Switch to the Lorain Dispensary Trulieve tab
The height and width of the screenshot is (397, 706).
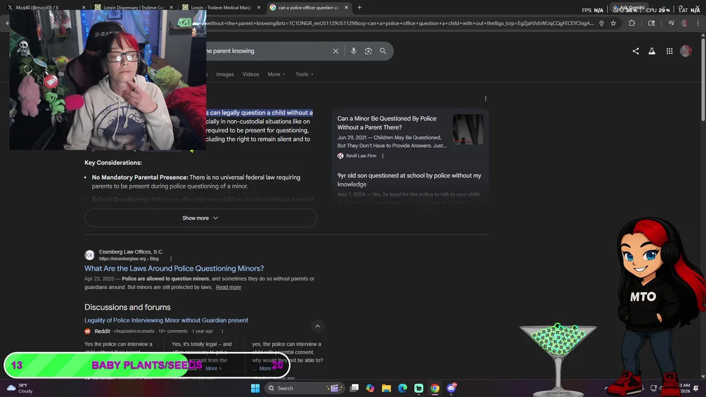click(x=134, y=8)
